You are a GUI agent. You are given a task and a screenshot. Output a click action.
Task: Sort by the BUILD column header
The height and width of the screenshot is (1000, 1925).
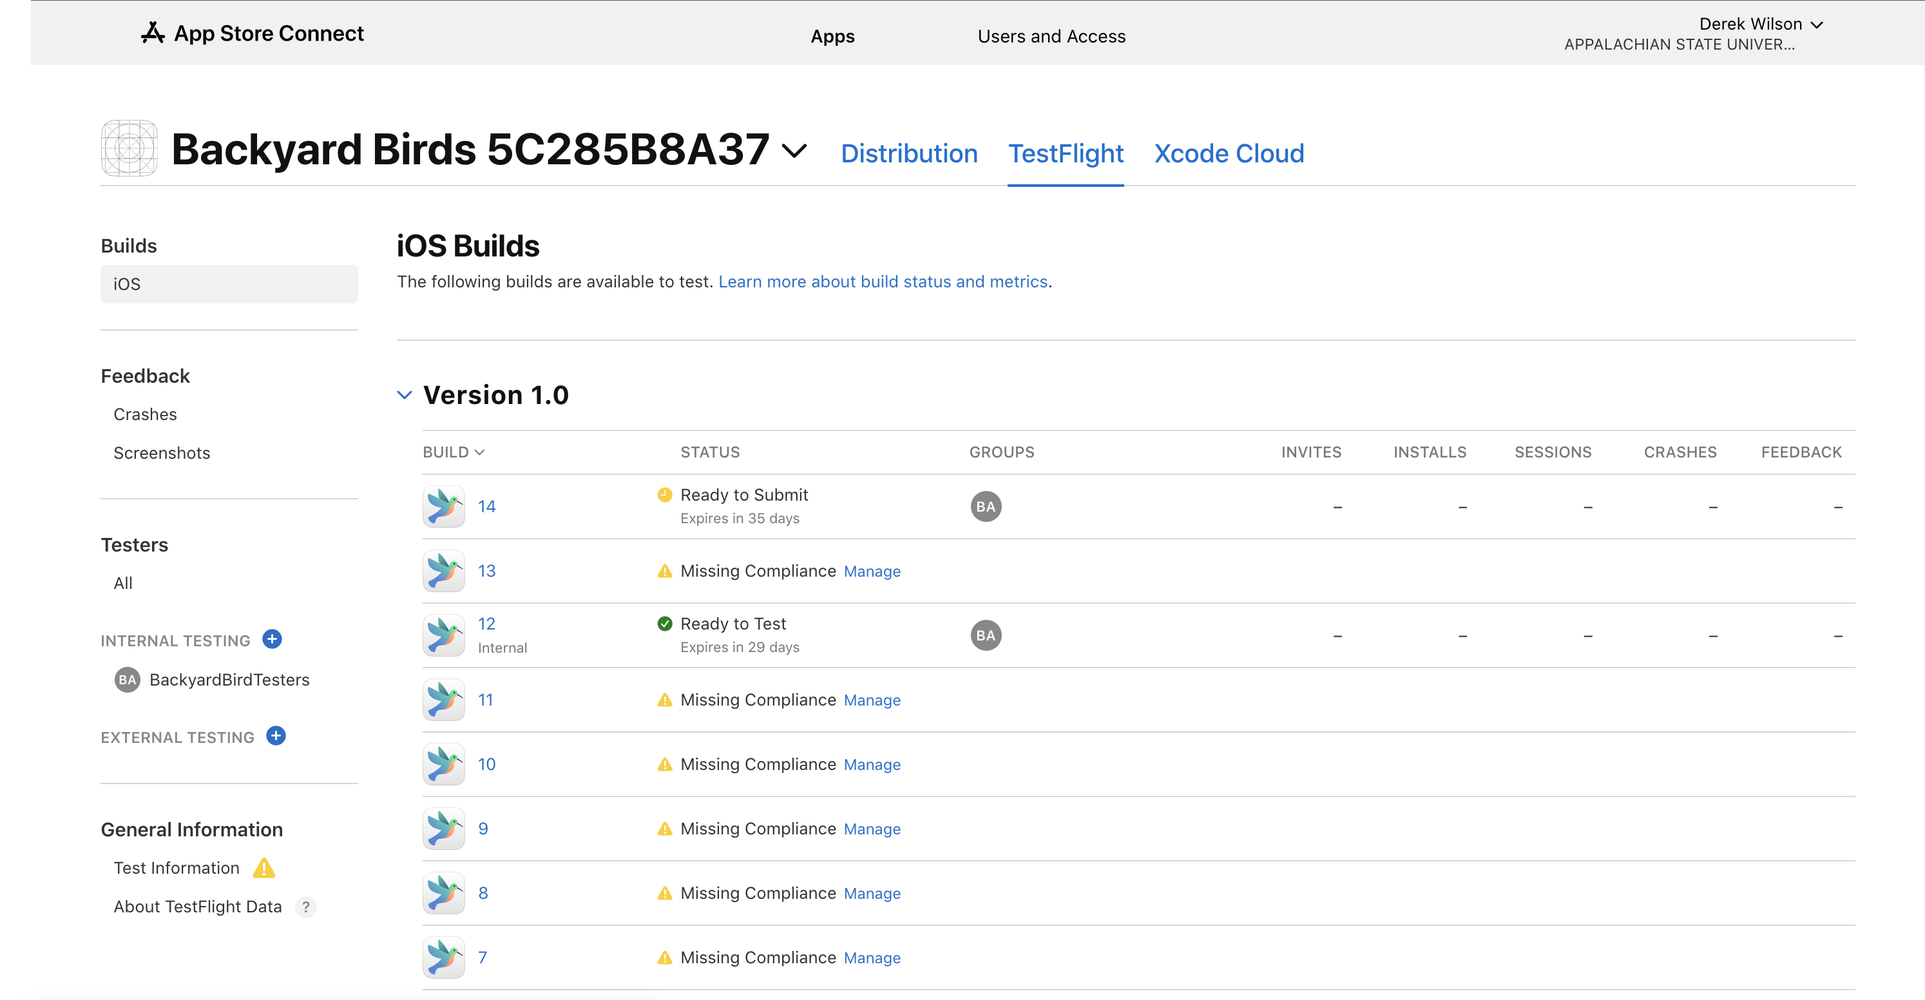(x=454, y=452)
